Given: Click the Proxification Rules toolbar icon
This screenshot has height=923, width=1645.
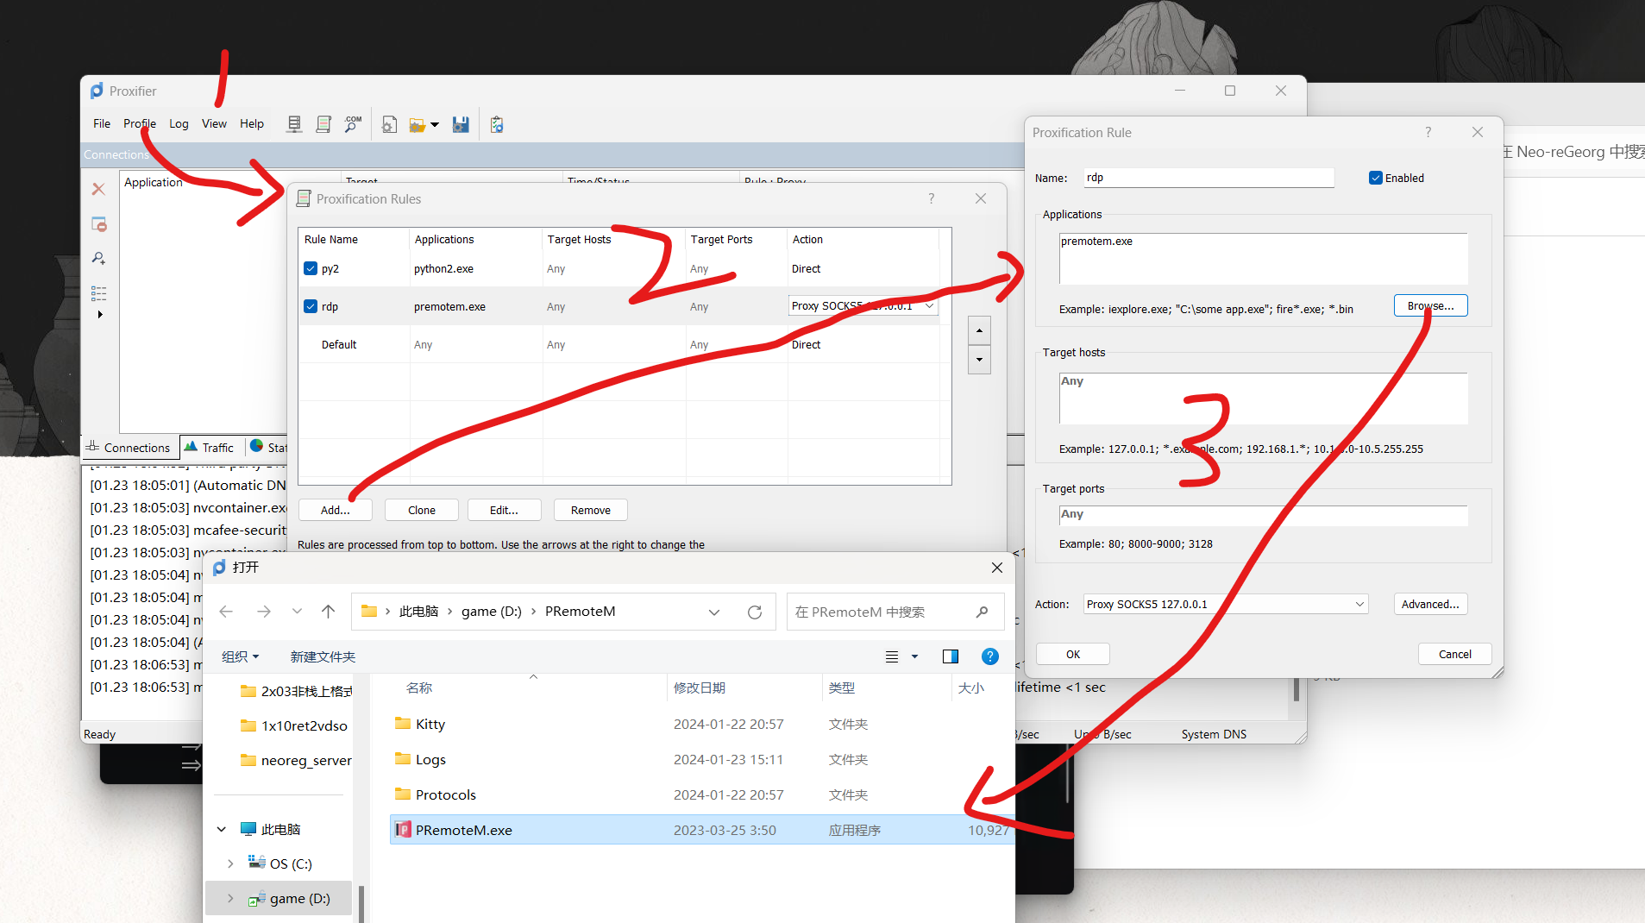Looking at the screenshot, I should click(x=323, y=124).
